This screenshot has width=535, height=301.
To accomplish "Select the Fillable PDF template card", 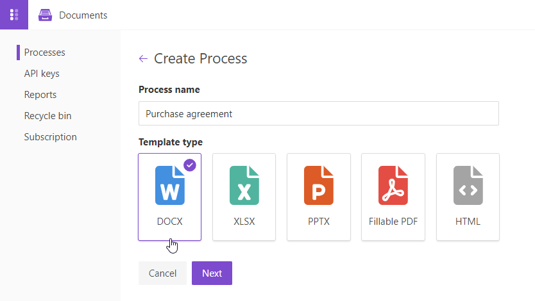I will point(393,197).
